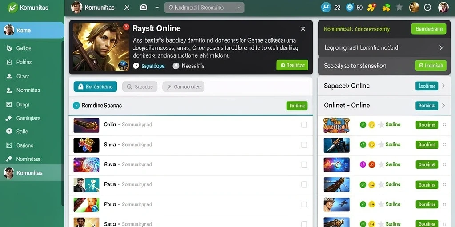Screen dimensions: 455x227
Task: Click the Gallde sidebar icon
Action: 9,48
